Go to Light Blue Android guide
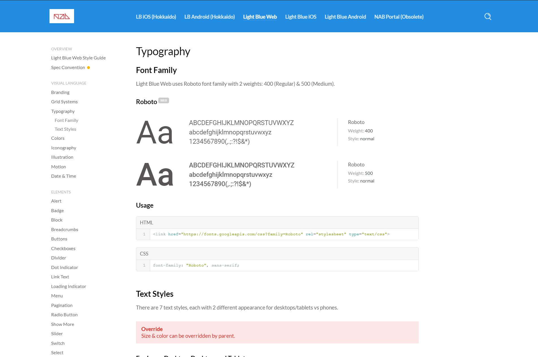Viewport: 538px width, 357px height. pyautogui.click(x=345, y=17)
